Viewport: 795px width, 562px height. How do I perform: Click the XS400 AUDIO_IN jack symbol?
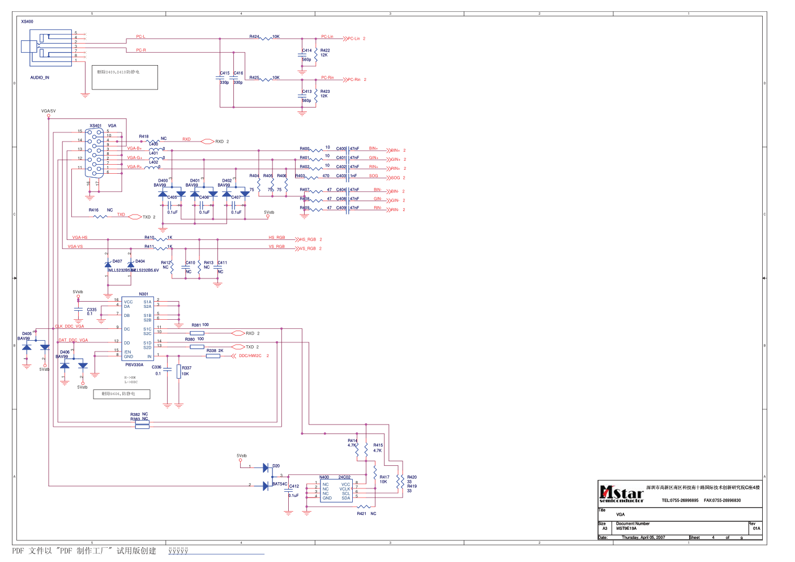click(46, 48)
